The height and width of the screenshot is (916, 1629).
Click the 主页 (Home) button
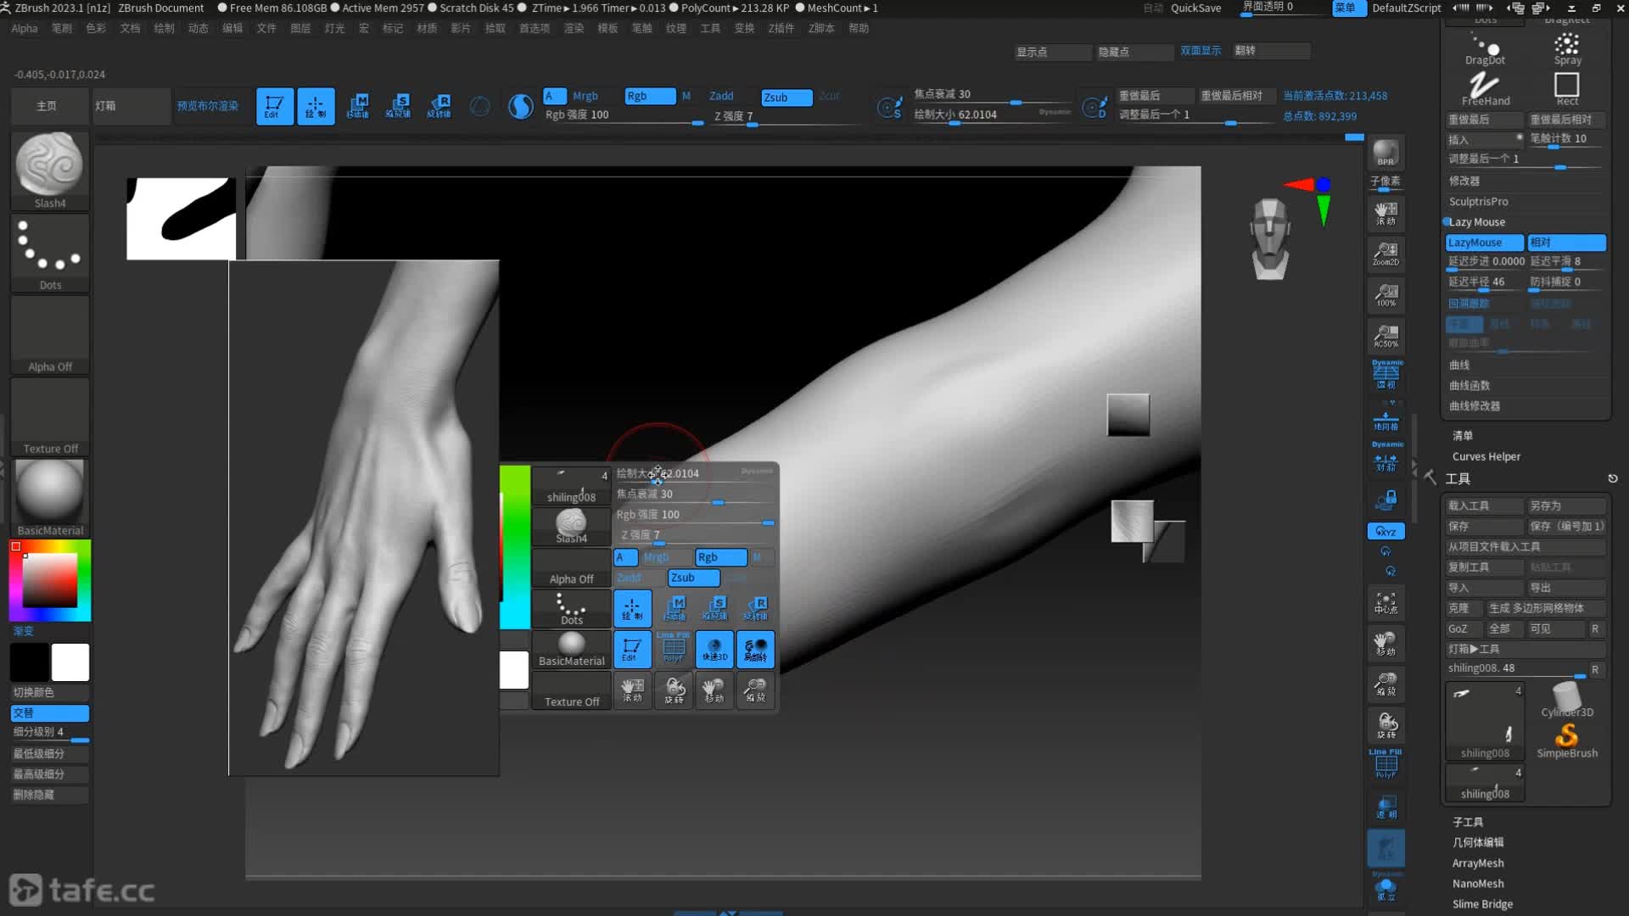click(48, 106)
